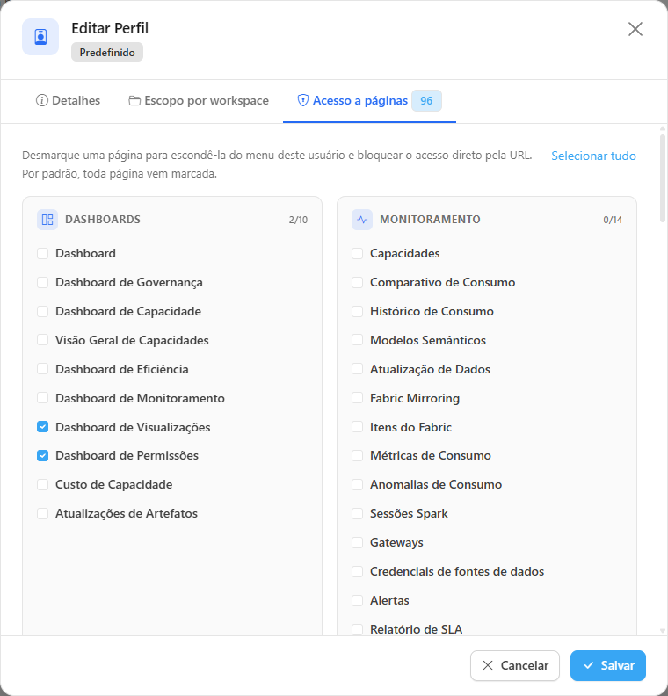Cancel the profile edits

click(x=515, y=665)
